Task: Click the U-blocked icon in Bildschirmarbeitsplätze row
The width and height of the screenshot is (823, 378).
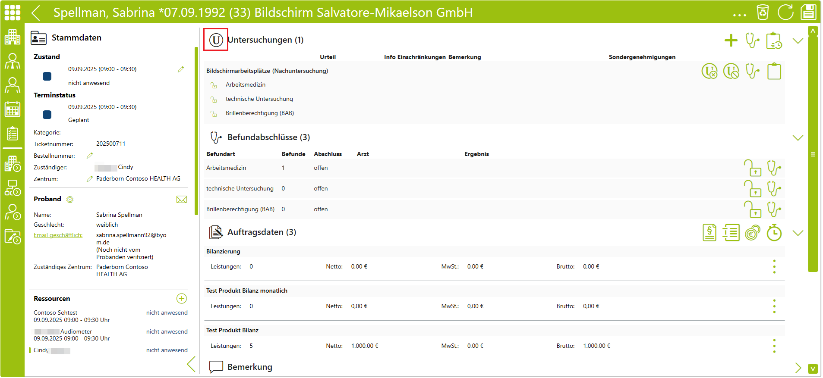Action: [x=731, y=71]
